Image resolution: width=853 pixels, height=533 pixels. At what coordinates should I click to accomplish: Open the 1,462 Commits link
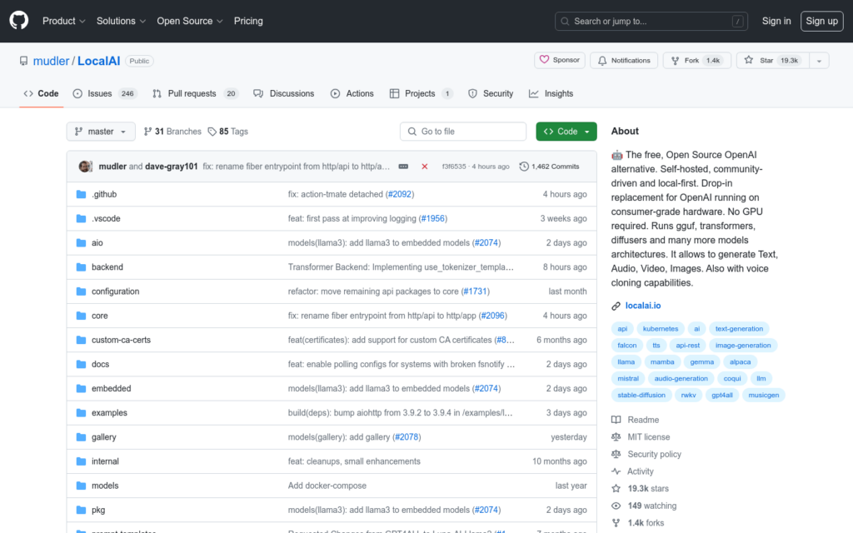point(550,167)
